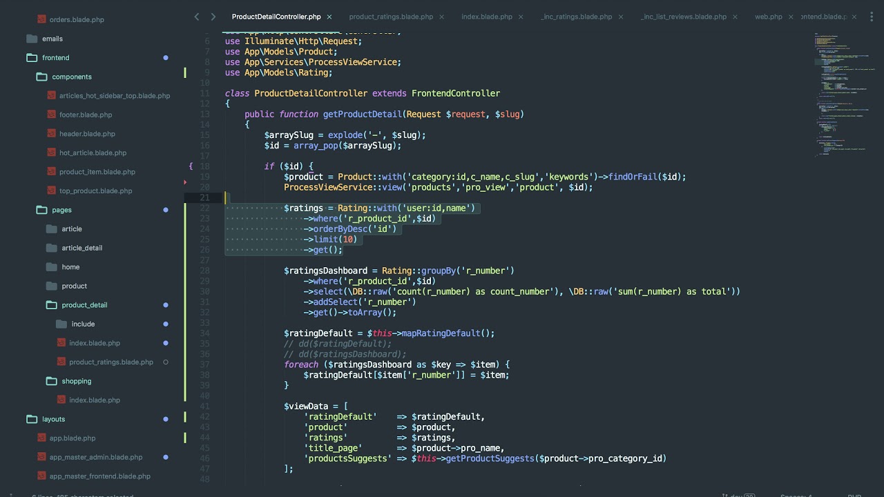The image size is (884, 497).
Task: Click 'getProductSuggests' method call
Action: (x=490, y=458)
